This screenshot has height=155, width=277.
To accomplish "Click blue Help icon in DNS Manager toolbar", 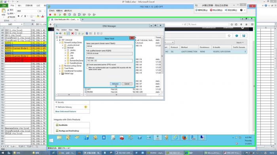I will [87, 33].
